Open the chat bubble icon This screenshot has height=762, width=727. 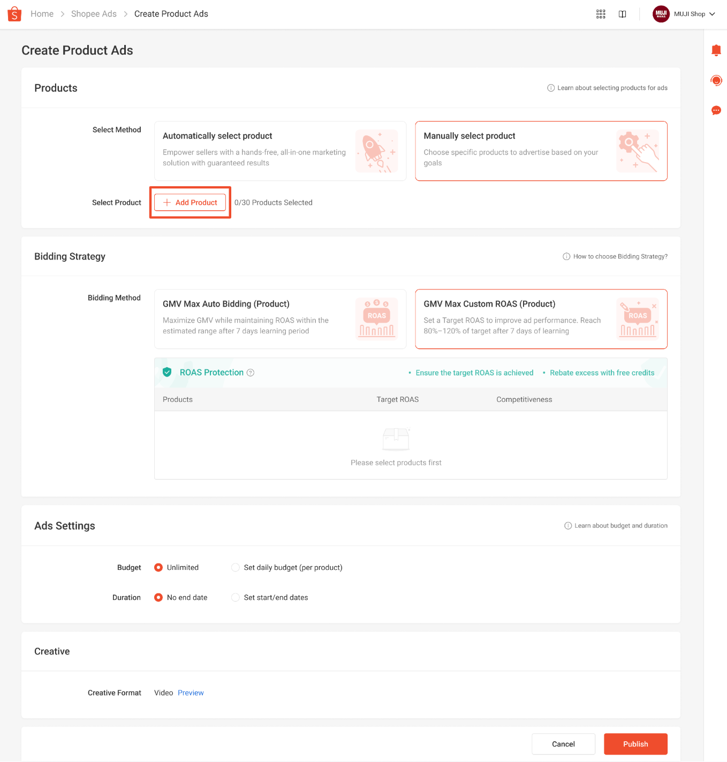pos(716,111)
